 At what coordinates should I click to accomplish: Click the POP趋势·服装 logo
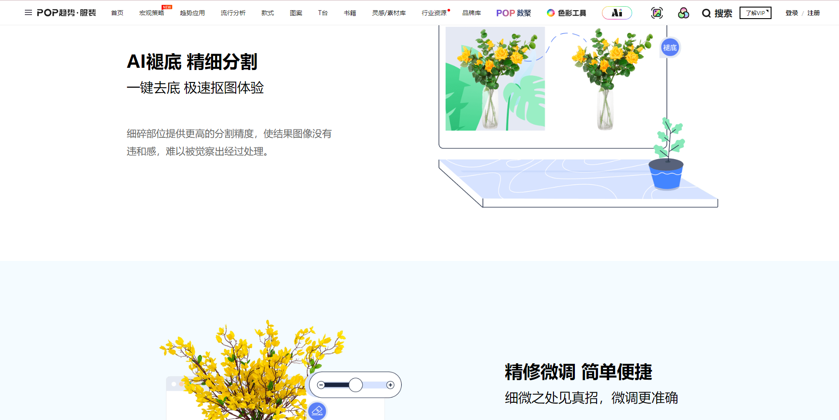click(65, 12)
